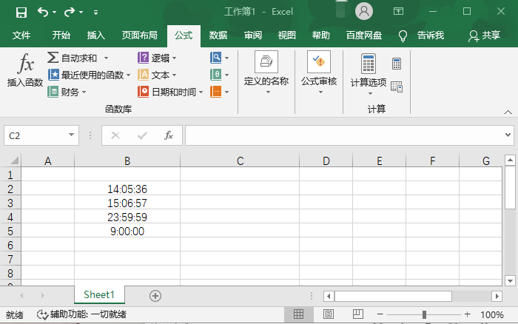
Task: Click the Calculation Options (计算选项) icon
Action: [x=368, y=71]
